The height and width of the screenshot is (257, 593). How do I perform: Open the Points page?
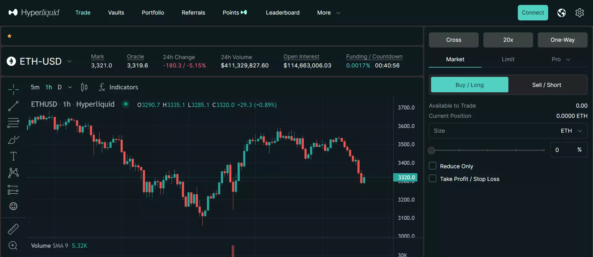231,13
